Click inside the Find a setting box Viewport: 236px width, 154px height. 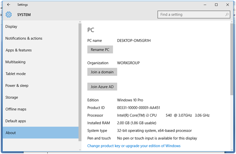point(192,15)
